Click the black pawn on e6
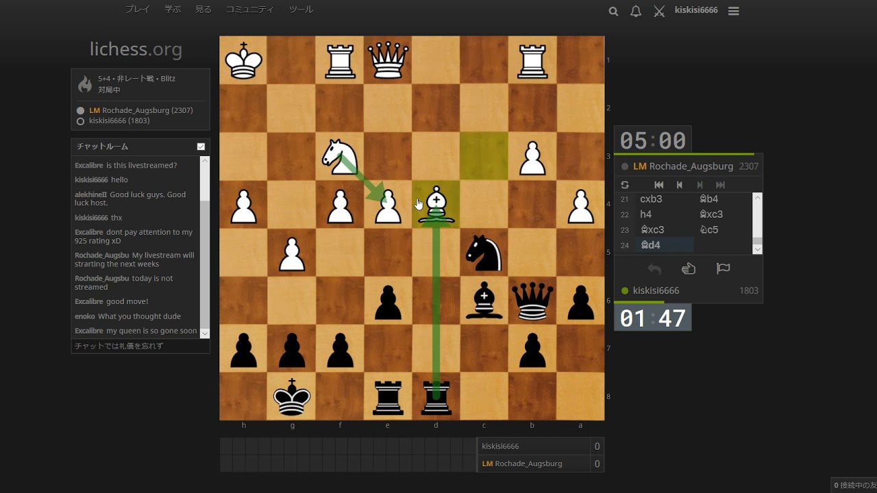The height and width of the screenshot is (493, 877). (x=388, y=301)
